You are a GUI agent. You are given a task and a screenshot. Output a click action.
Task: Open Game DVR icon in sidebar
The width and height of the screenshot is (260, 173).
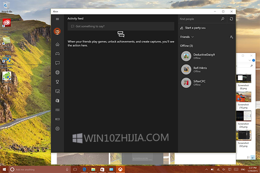57,91
